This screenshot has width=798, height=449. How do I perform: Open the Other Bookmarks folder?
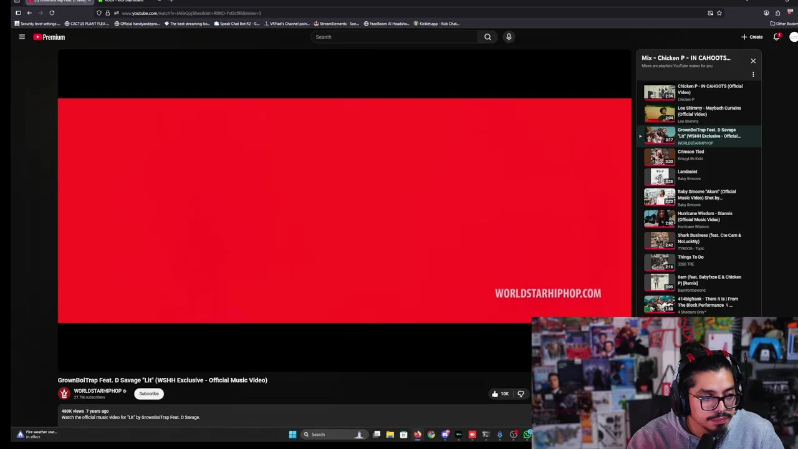click(784, 24)
